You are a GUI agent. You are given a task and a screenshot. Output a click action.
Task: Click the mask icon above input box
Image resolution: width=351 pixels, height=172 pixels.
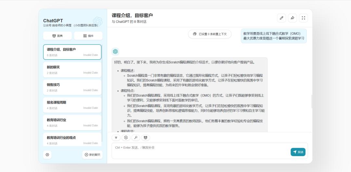click(x=146, y=138)
